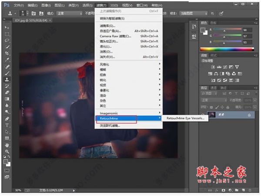Open the 文件(F) menu
This screenshot has width=261, height=196.
point(19,6)
